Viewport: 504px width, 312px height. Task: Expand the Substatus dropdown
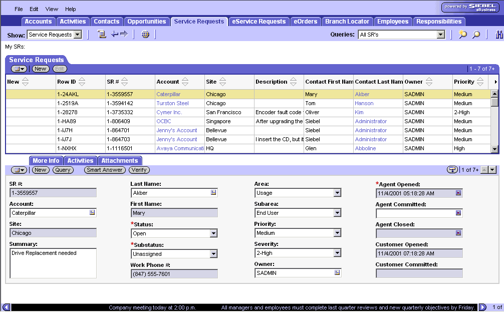click(x=214, y=254)
